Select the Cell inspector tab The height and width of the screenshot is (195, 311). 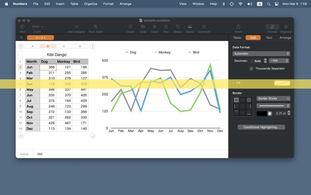(x=253, y=38)
